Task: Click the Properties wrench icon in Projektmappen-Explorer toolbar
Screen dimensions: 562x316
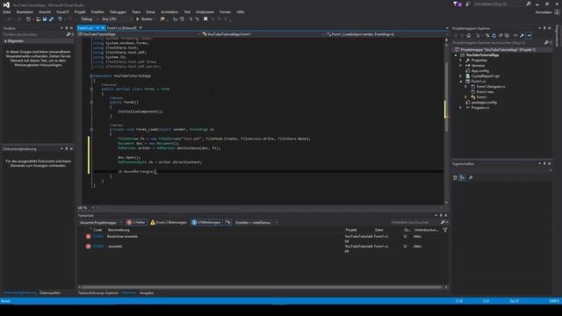Action: [x=522, y=35]
